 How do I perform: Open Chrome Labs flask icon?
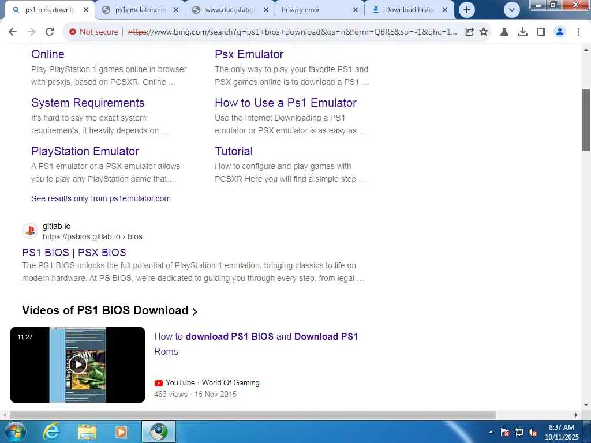click(x=504, y=32)
